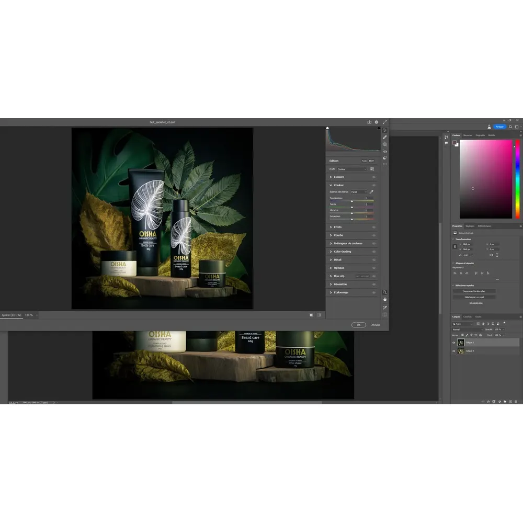
Task: Hide the top layer in Layers panel
Action: [x=453, y=343]
